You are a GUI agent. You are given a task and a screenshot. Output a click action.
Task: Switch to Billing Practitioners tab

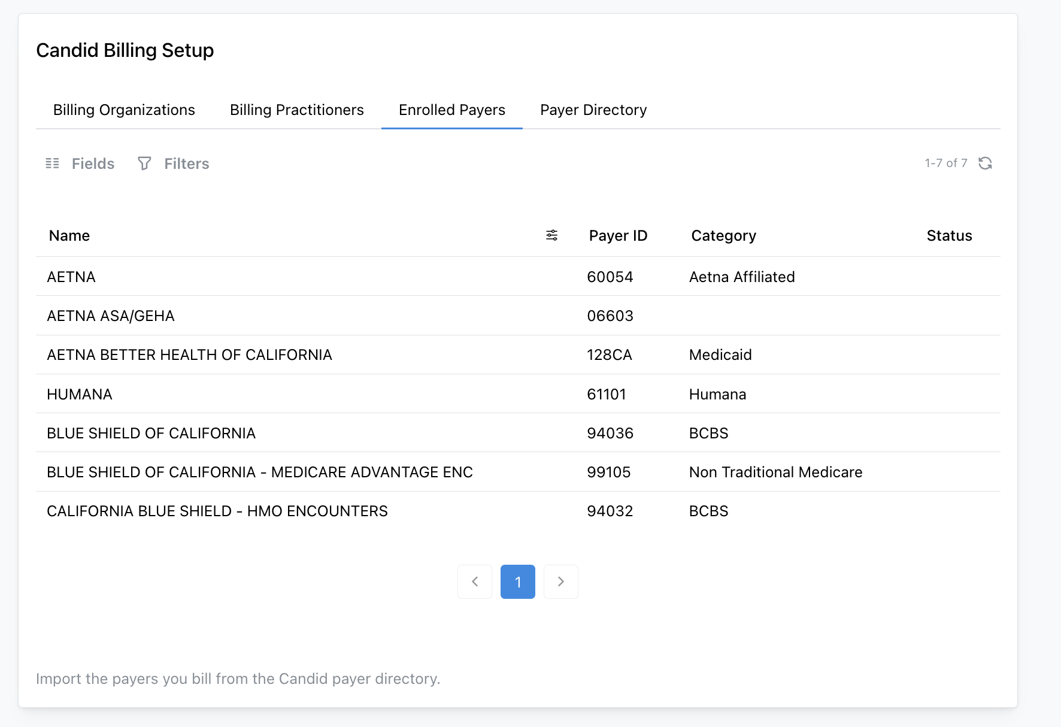point(297,110)
